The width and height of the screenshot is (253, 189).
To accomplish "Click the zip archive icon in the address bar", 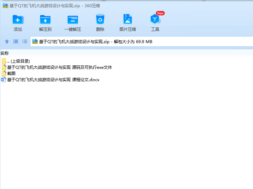I will coord(35,41).
